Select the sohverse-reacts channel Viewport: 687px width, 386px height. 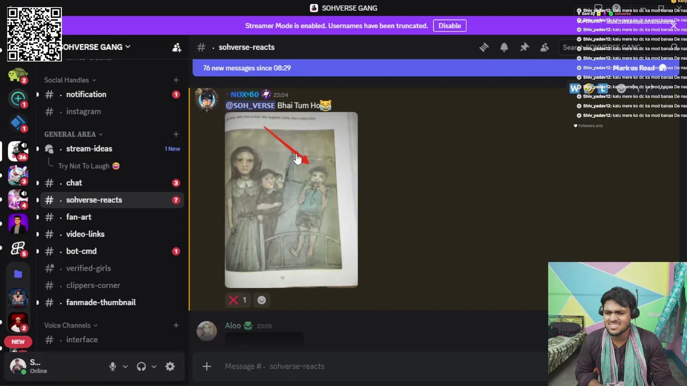click(x=112, y=200)
